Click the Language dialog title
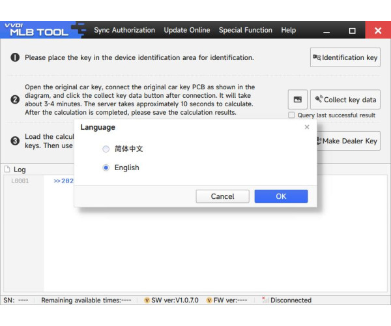The height and width of the screenshot is (326, 391). click(98, 127)
